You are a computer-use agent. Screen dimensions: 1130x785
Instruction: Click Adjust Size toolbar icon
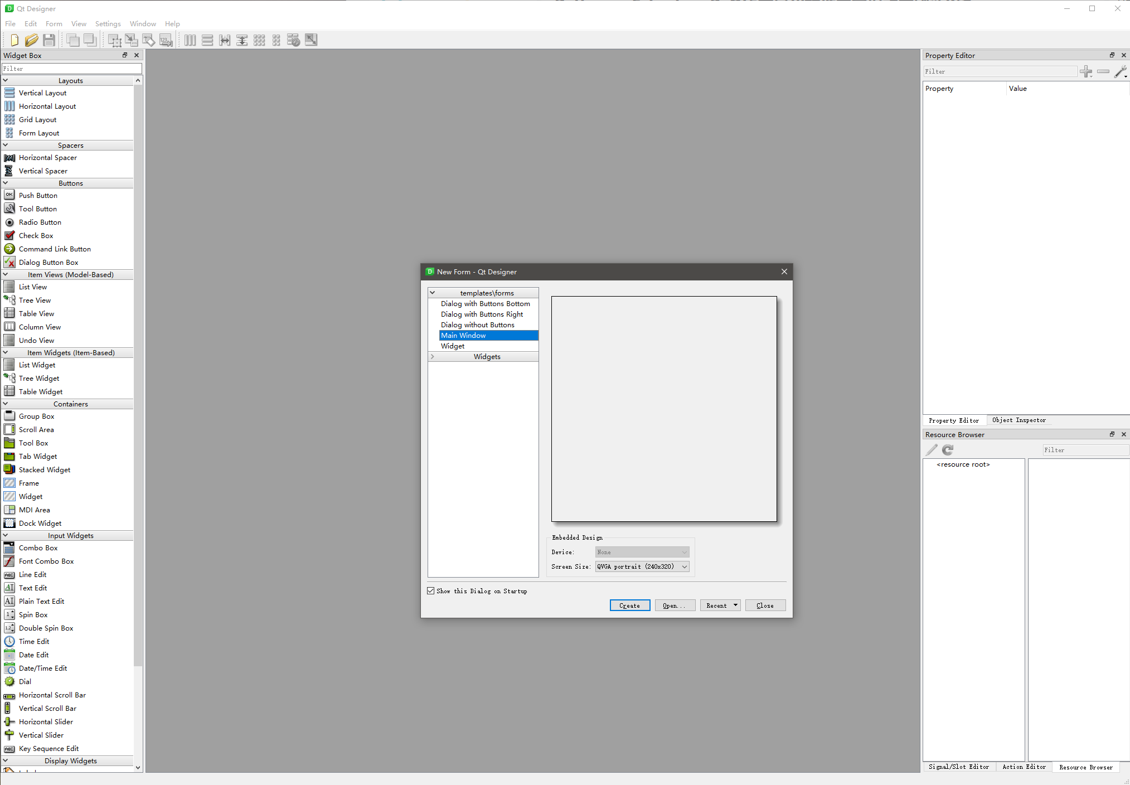[311, 40]
